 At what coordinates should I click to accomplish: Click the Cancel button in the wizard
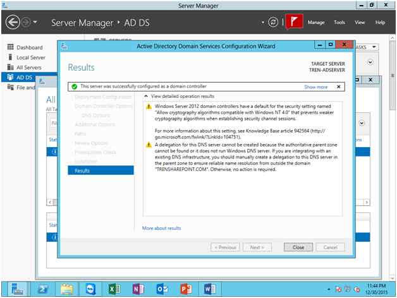click(330, 247)
